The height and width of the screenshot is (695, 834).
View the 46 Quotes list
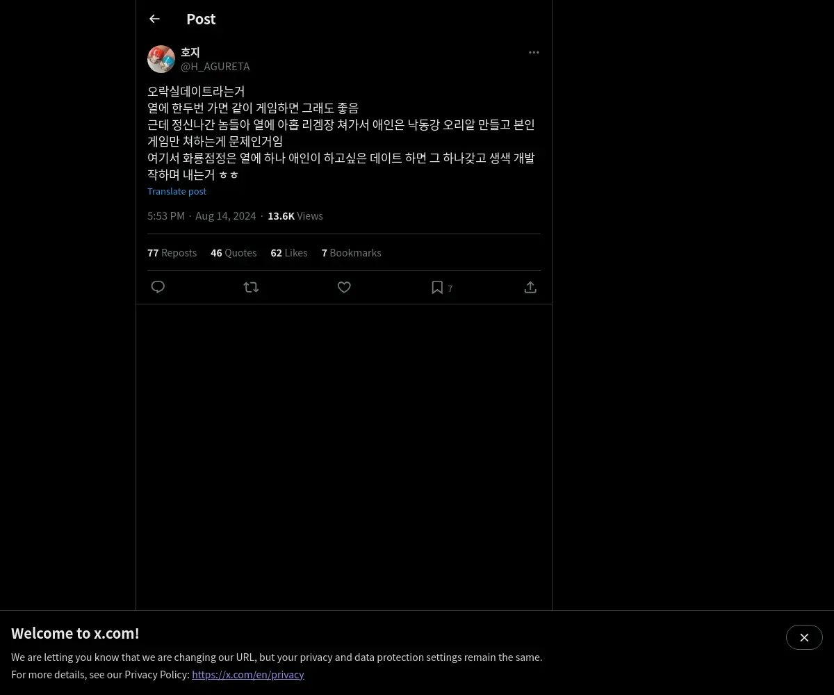(234, 252)
